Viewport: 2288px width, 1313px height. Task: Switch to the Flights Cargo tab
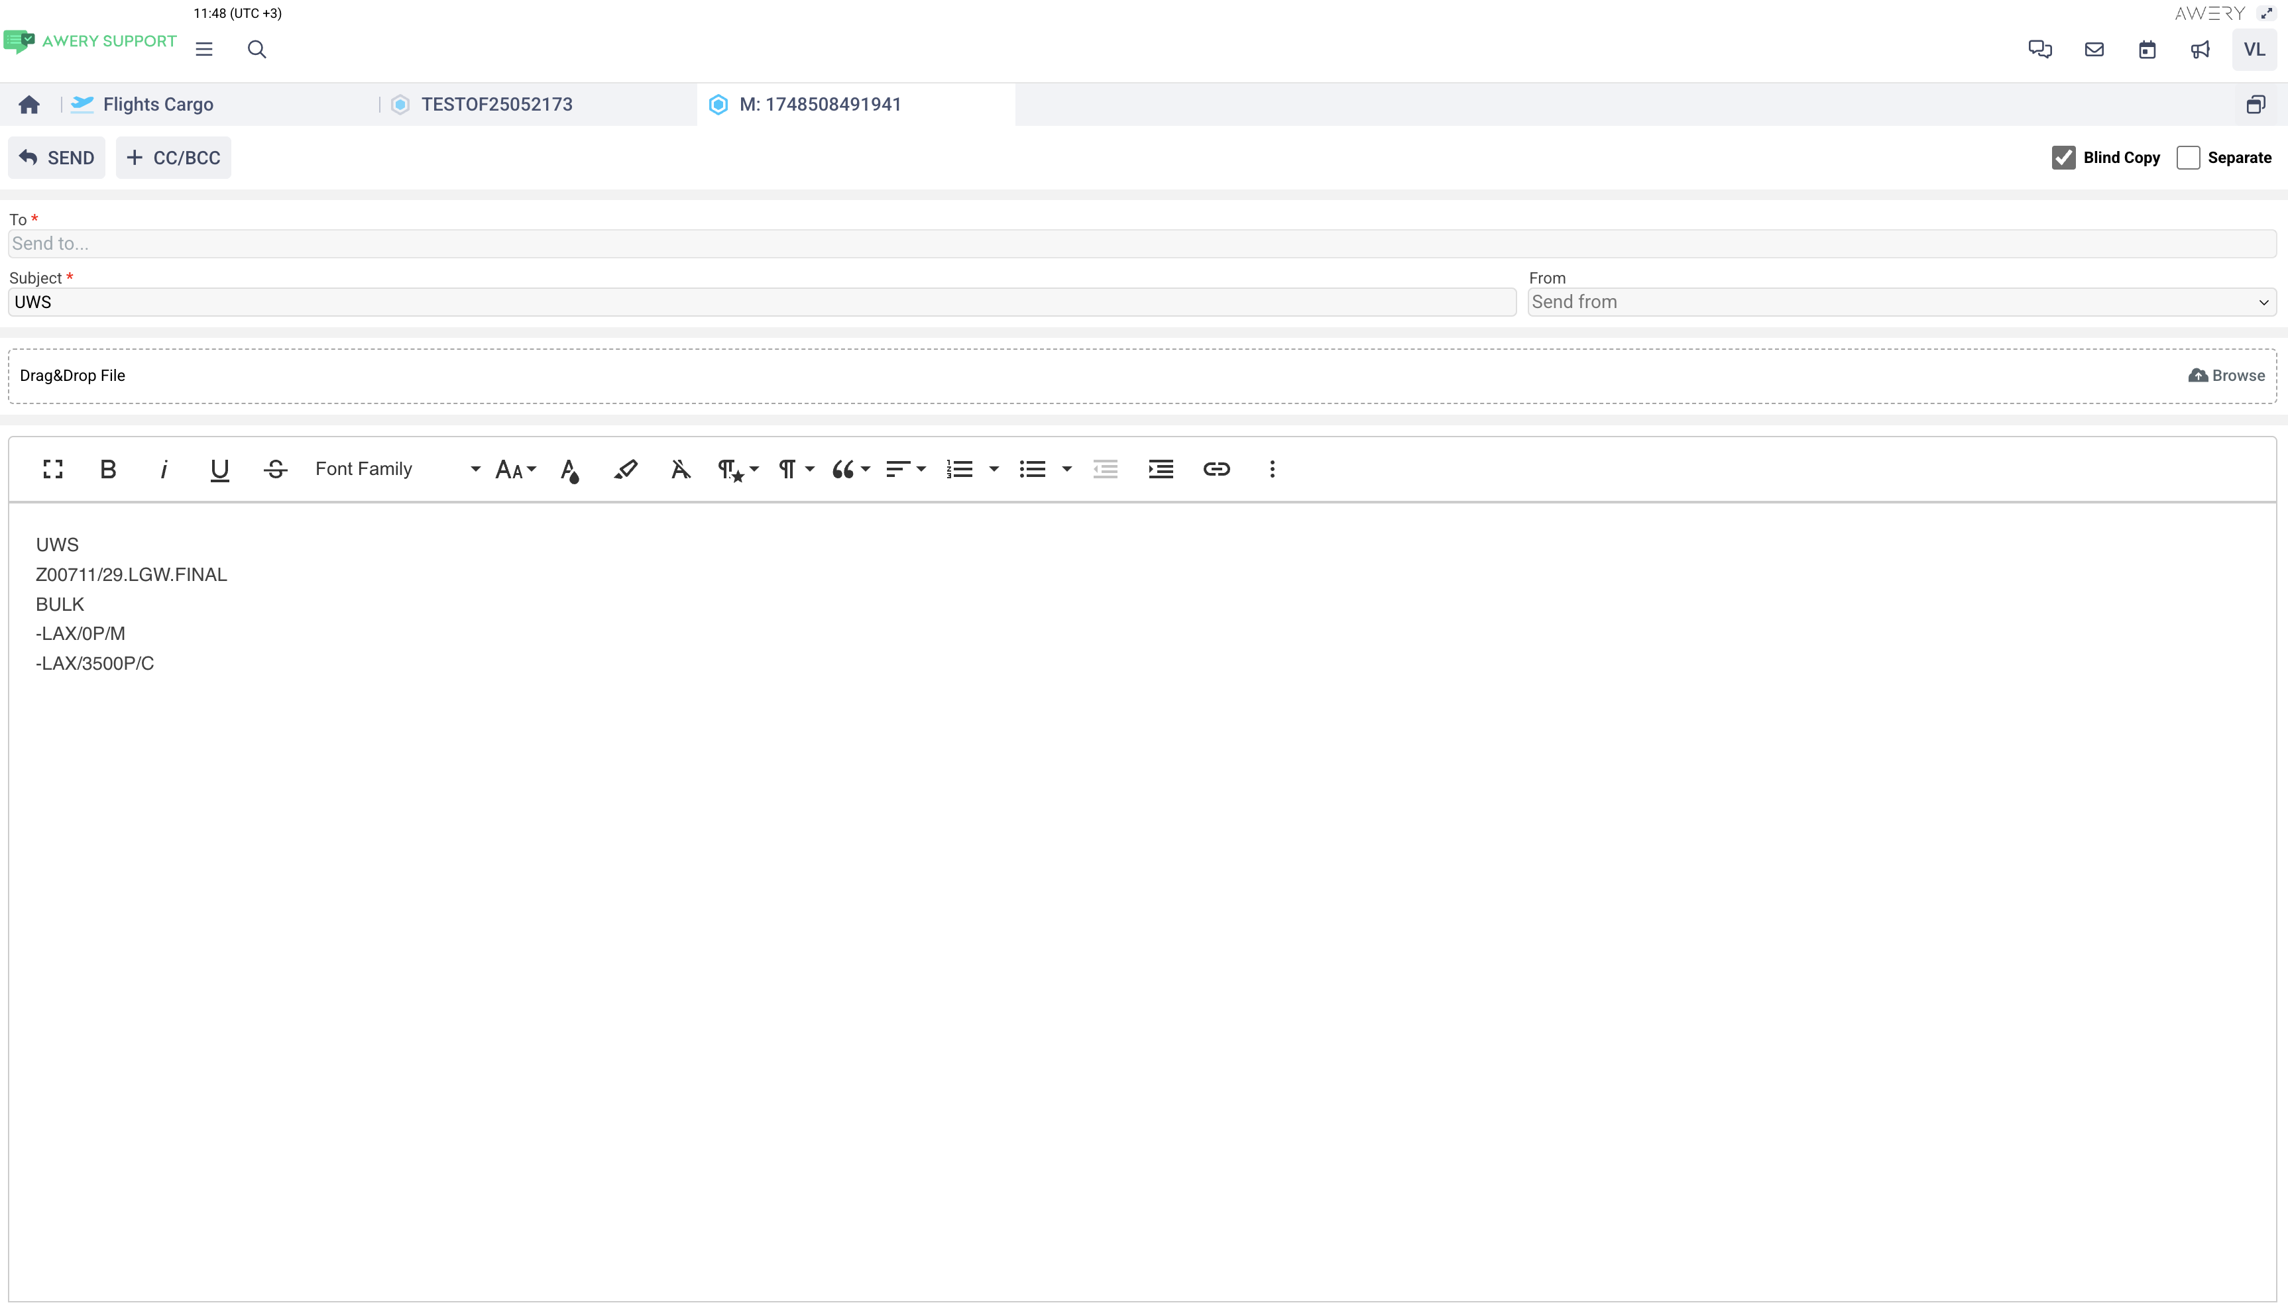click(x=158, y=105)
